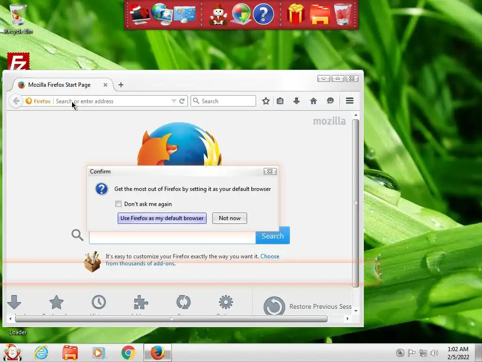Click the globe network dock icon
Viewport: 482px width, 362px height.
click(162, 14)
